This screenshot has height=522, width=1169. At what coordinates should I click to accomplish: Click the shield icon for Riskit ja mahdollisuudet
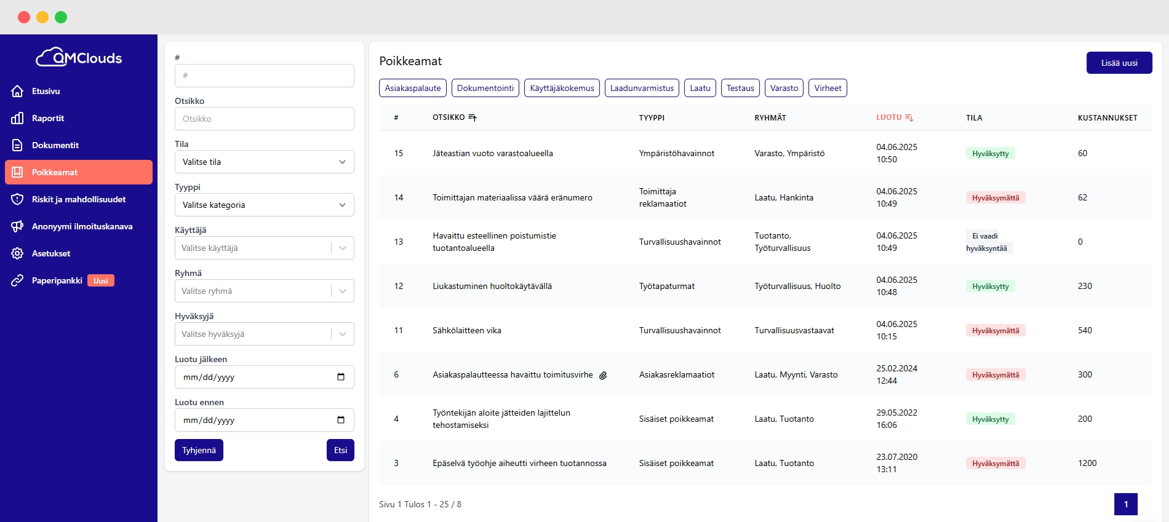[17, 199]
